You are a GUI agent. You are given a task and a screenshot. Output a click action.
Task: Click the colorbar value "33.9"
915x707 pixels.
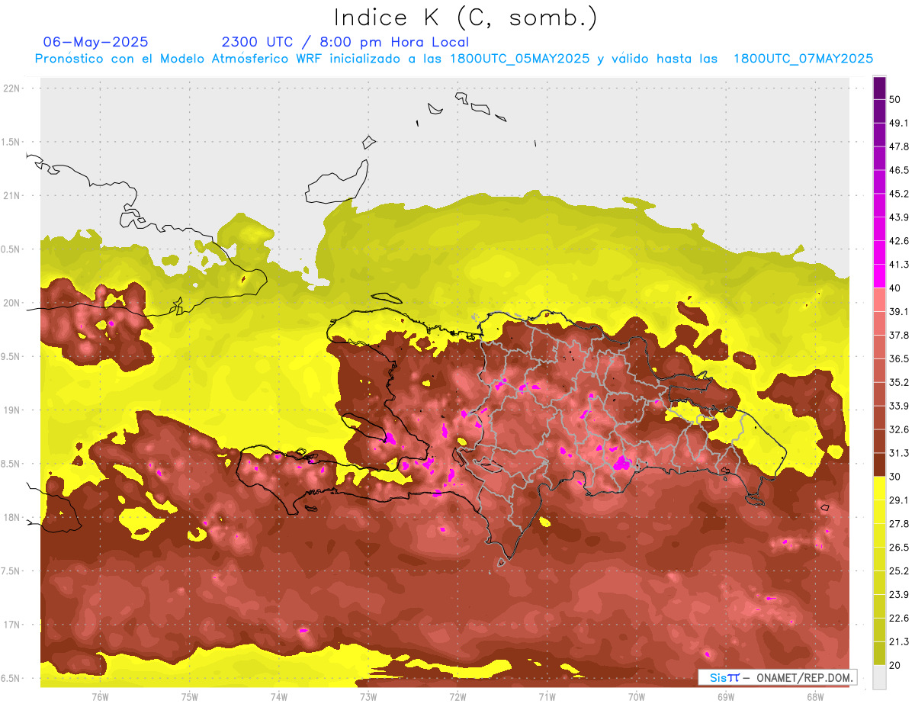[x=898, y=406]
